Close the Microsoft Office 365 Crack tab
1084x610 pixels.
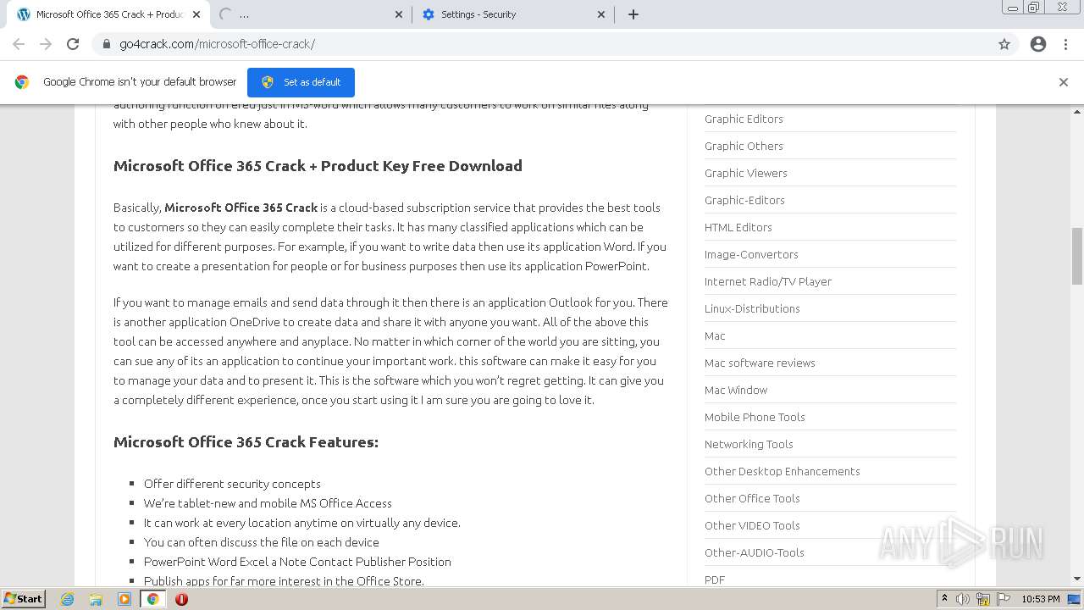click(x=196, y=14)
